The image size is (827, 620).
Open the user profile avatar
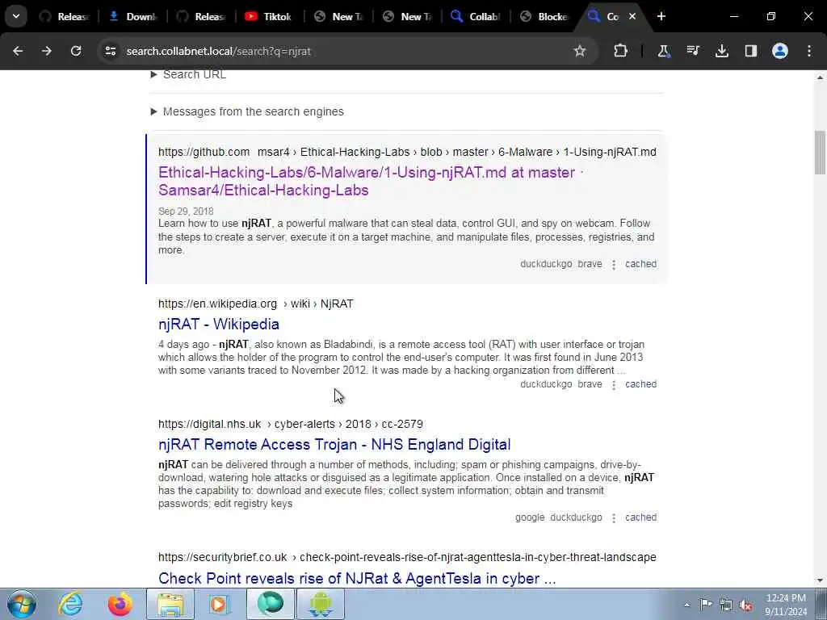tap(780, 51)
